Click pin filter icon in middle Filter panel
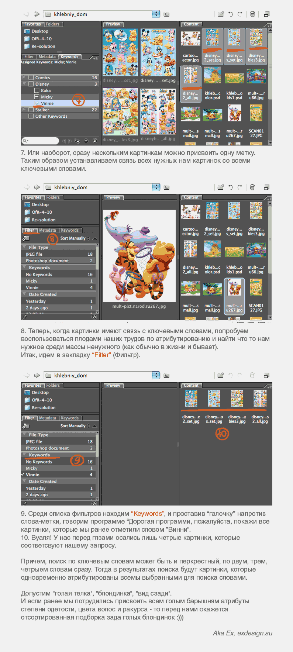 click(x=25, y=317)
